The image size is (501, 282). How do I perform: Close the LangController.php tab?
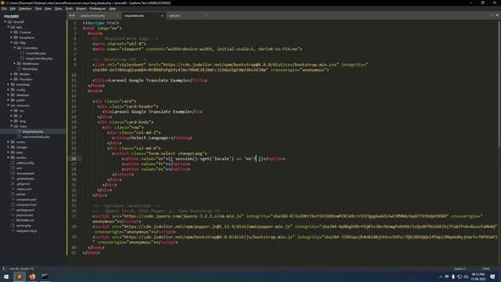click(x=117, y=16)
